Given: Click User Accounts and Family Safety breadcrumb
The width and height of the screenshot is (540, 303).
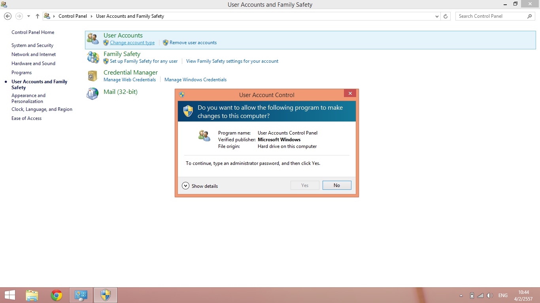Looking at the screenshot, I should click(130, 16).
